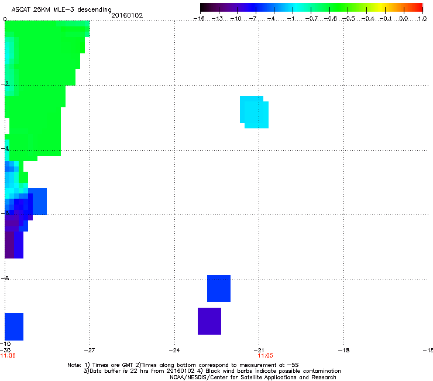Click the red '11:05' time stamp
Viewport: 433px width, 381px height.
point(265,356)
